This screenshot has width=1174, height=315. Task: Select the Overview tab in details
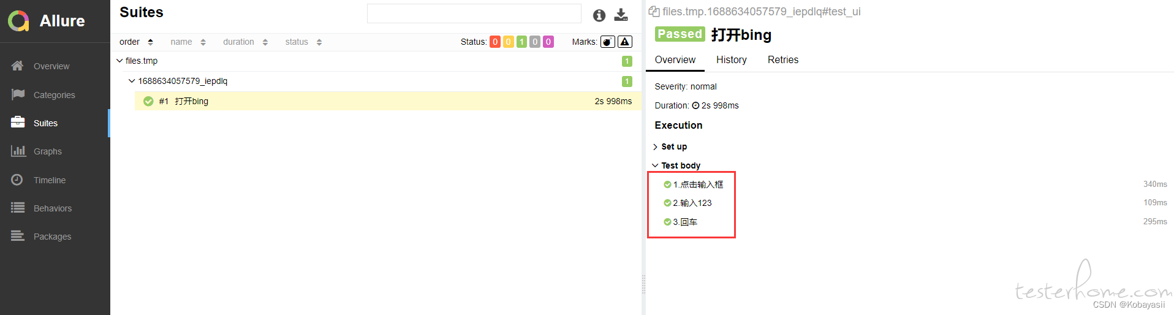(675, 59)
